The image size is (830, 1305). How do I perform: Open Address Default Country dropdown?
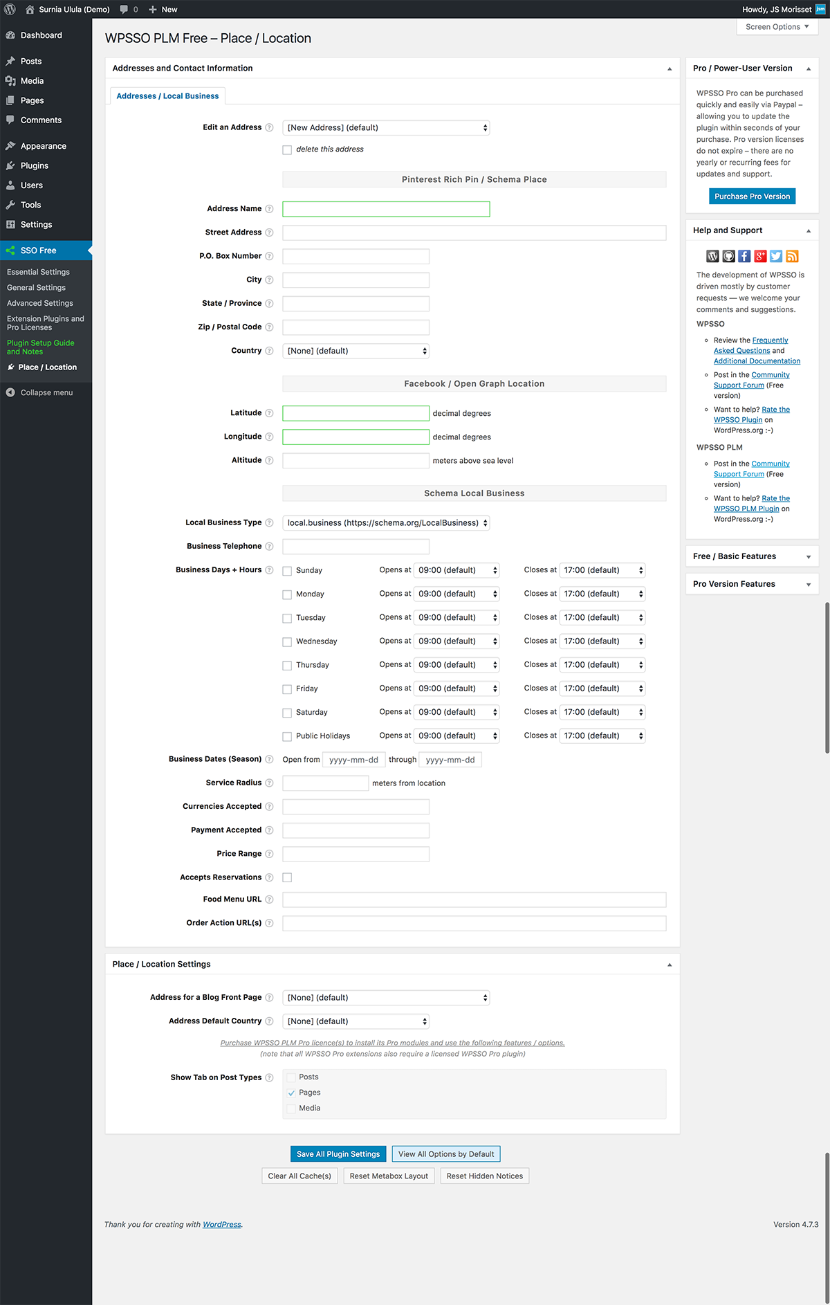pos(356,1021)
